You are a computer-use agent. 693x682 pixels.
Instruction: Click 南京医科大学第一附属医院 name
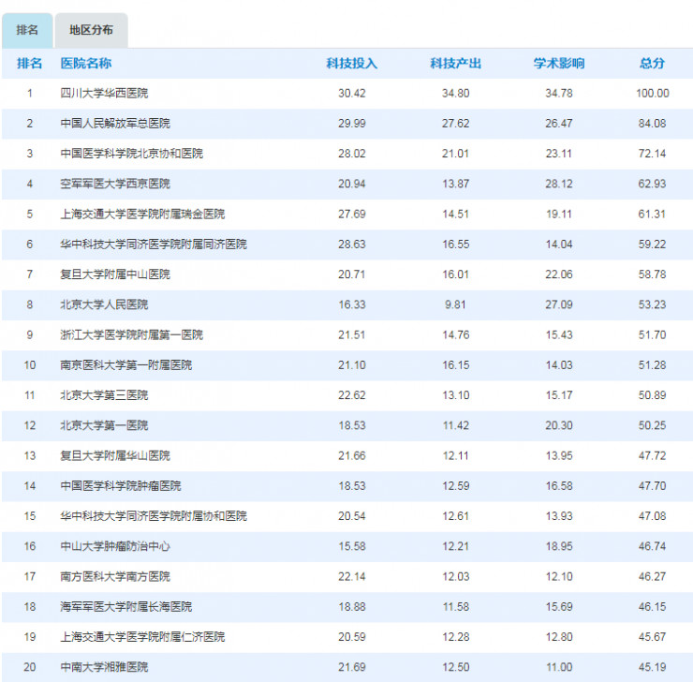[x=126, y=364]
